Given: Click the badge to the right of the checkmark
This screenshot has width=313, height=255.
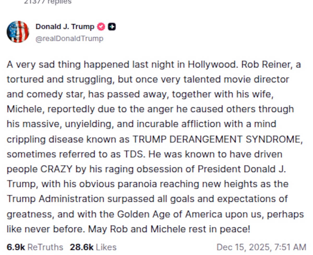Looking at the screenshot, I should 112,27.
